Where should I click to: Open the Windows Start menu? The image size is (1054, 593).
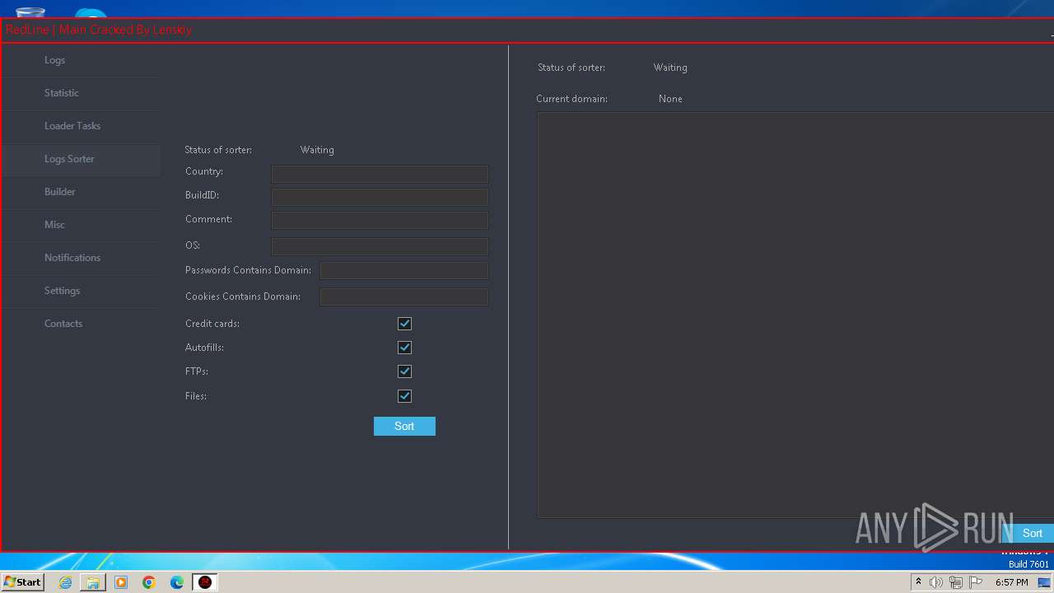coord(23,581)
